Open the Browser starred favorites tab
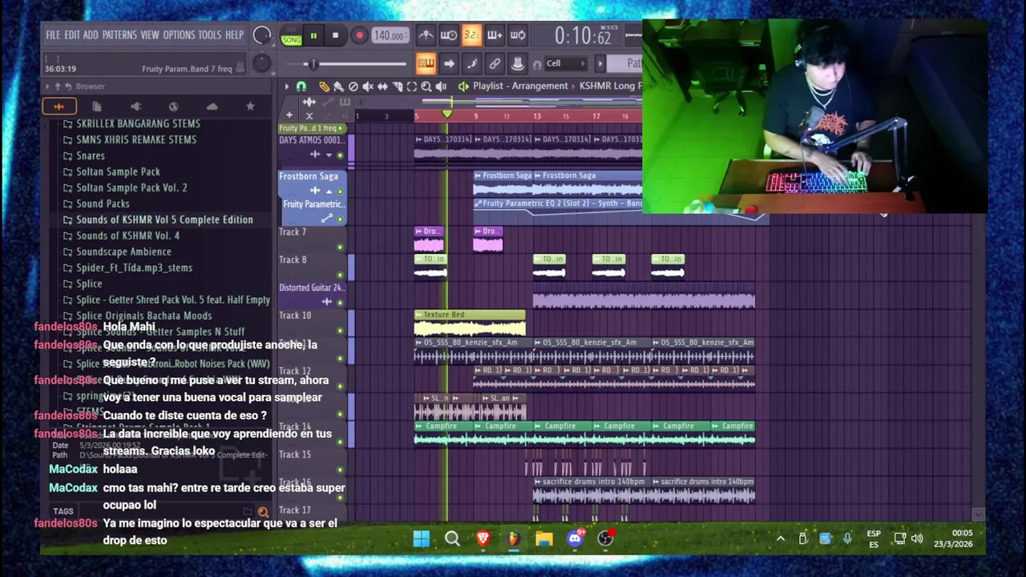The image size is (1026, 577). (250, 106)
